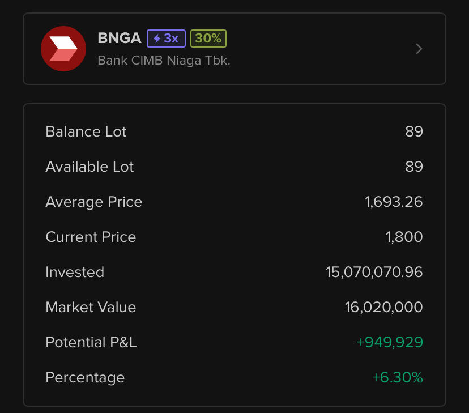469x413 pixels.
Task: Select the average price 1,693.26
Action: pyautogui.click(x=394, y=202)
